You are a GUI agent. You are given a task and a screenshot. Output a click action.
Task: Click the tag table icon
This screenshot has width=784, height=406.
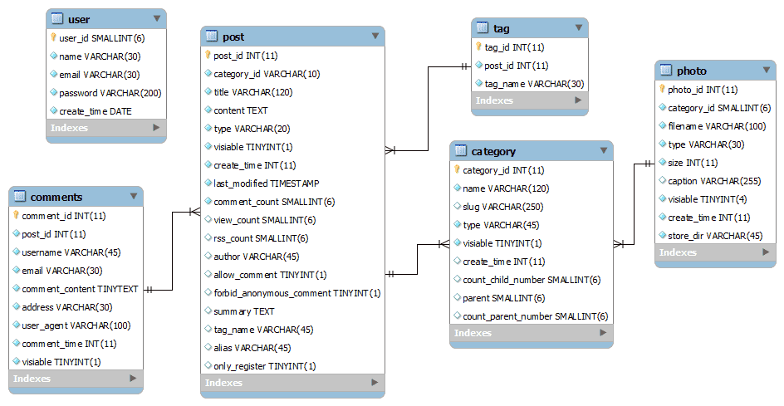[x=482, y=28]
